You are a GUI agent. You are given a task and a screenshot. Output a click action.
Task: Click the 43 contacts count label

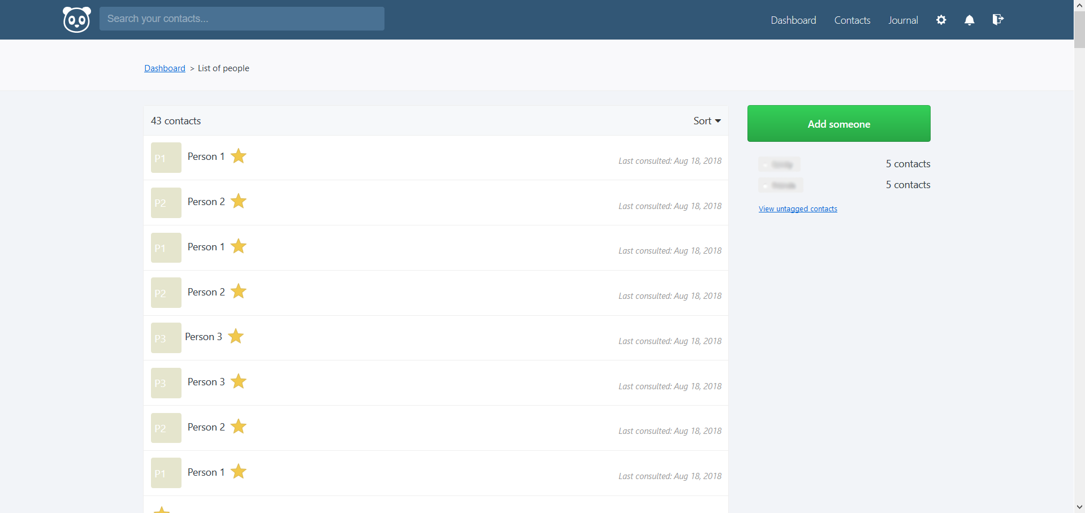(176, 121)
